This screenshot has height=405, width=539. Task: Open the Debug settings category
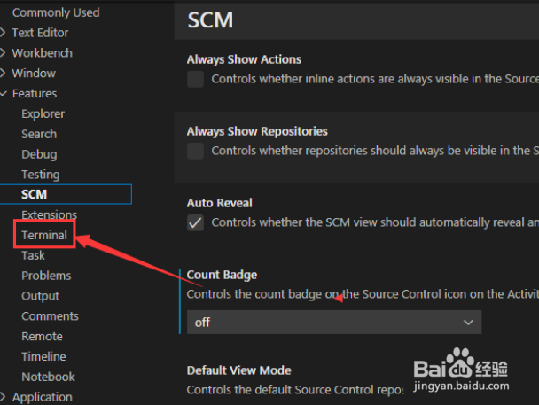click(39, 154)
